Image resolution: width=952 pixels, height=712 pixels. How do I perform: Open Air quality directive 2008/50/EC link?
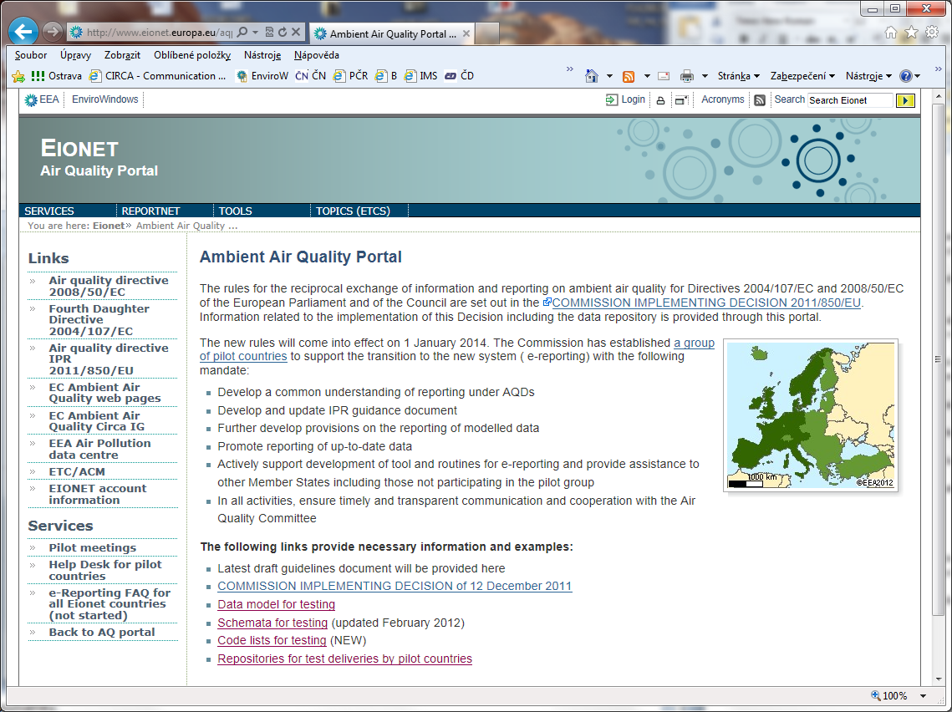(x=109, y=286)
